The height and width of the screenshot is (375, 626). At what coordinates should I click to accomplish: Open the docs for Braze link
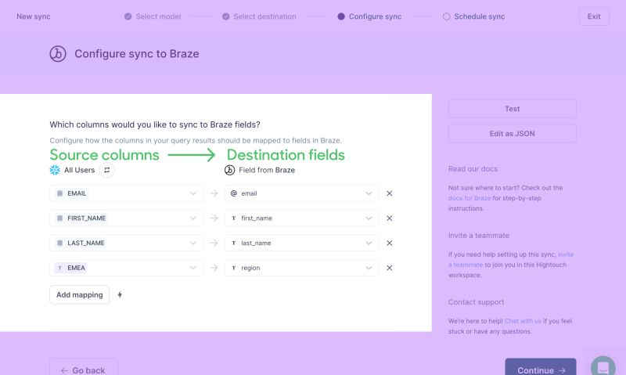469,198
